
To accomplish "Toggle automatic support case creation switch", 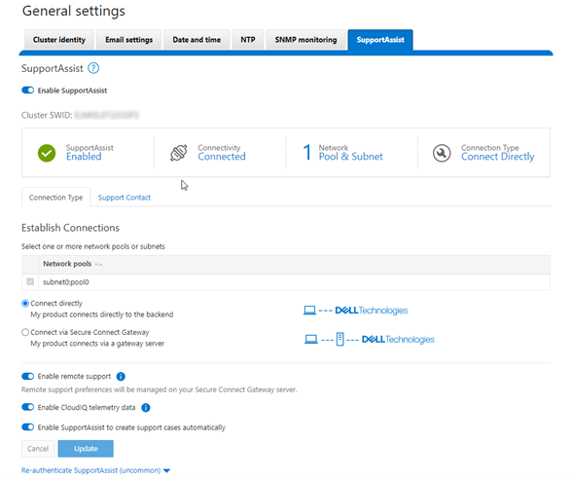I will [27, 427].
